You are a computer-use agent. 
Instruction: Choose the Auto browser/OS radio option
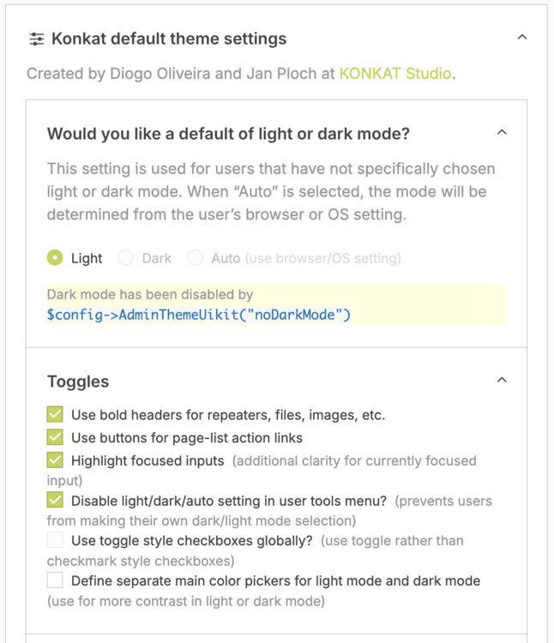tap(196, 257)
